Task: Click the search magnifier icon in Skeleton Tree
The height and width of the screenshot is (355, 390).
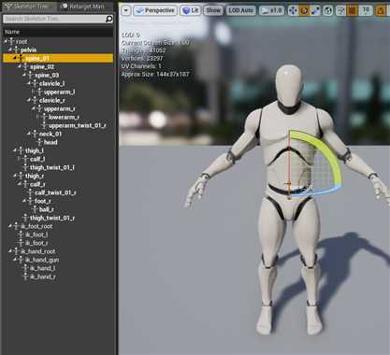Action: click(x=108, y=19)
